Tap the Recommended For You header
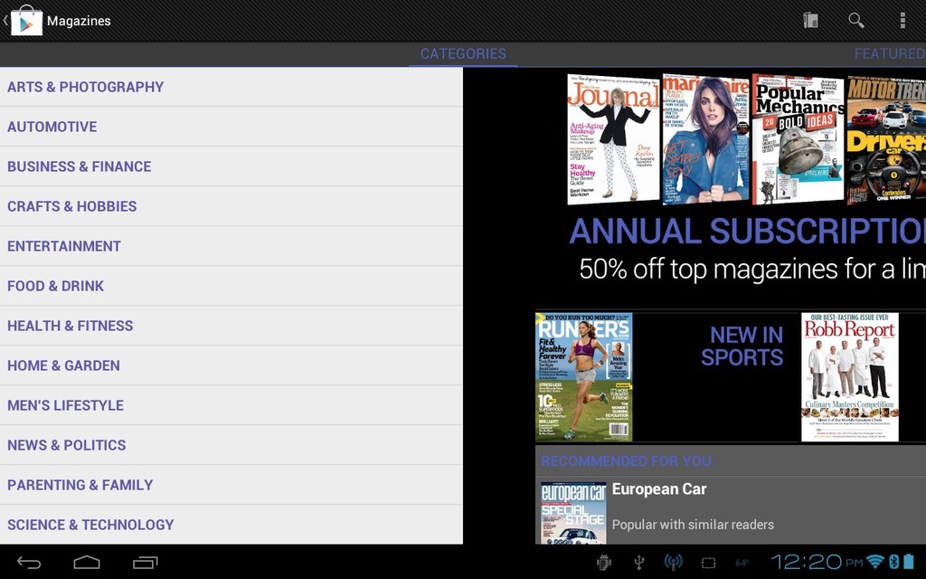926x579 pixels. (x=626, y=460)
